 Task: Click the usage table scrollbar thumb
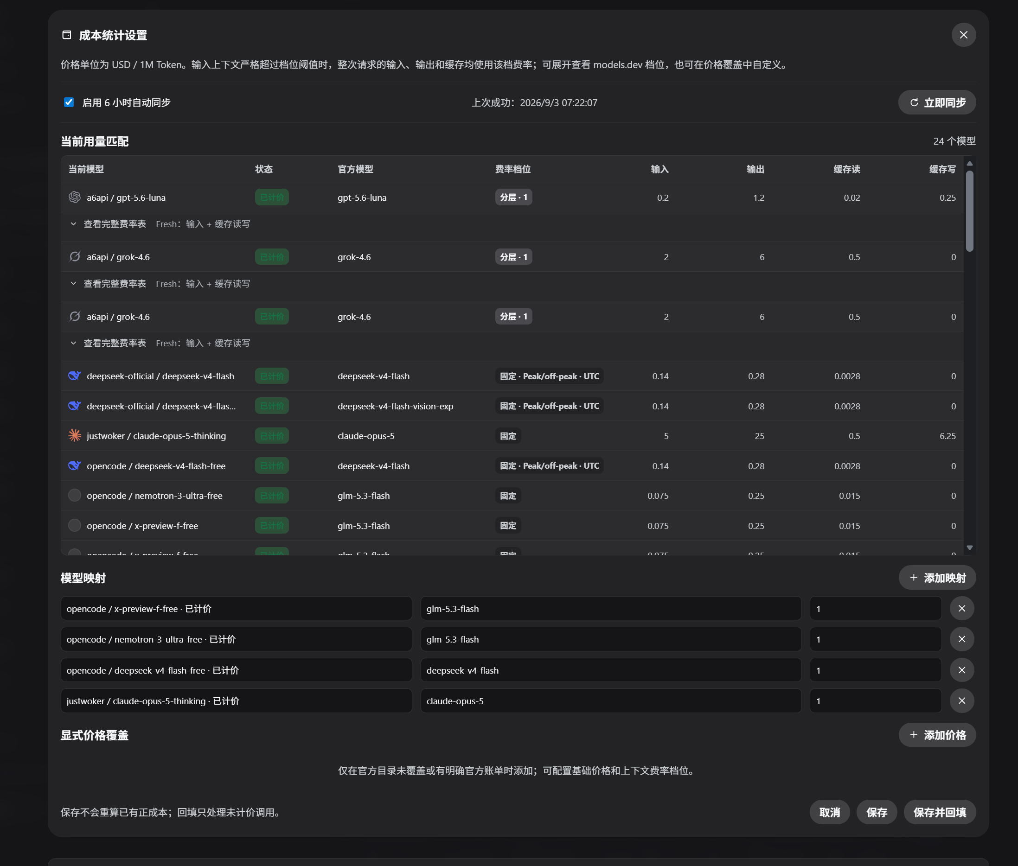coord(969,211)
